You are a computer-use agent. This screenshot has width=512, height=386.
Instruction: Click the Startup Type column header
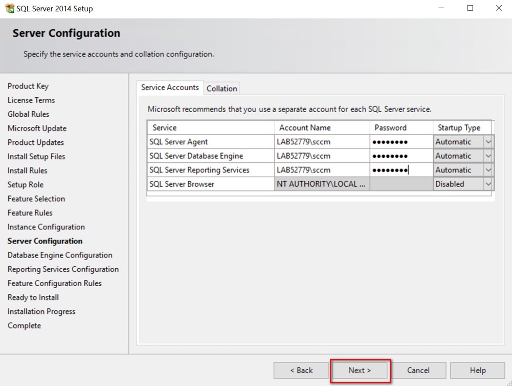pyautogui.click(x=462, y=127)
